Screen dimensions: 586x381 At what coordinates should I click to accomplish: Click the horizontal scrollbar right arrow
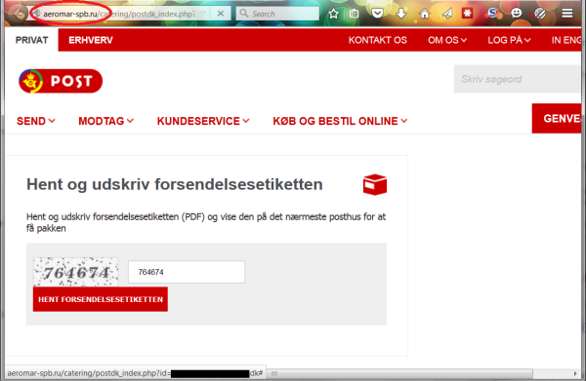click(575, 373)
